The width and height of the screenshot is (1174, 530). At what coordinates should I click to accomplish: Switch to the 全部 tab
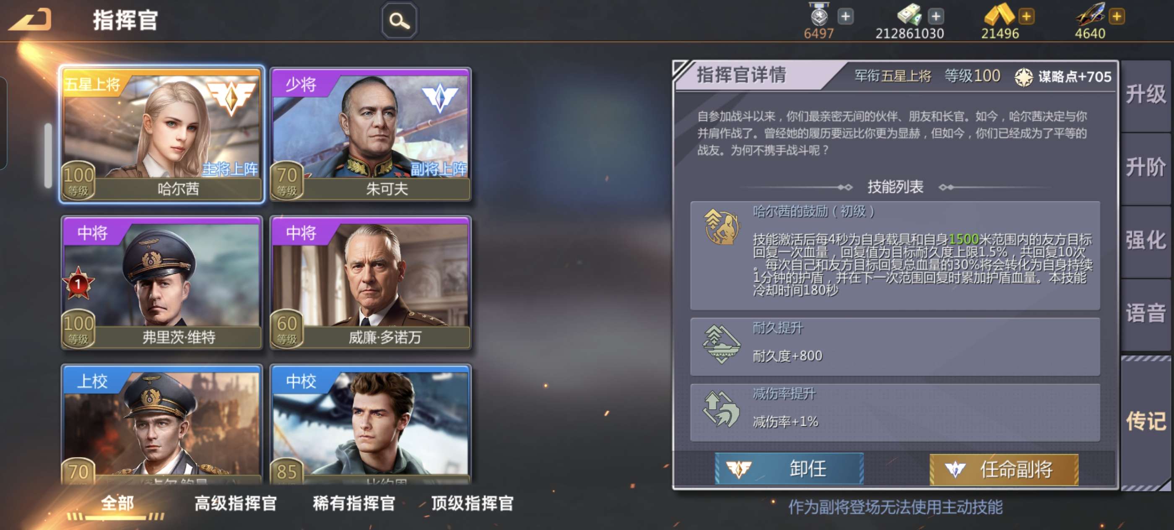pyautogui.click(x=117, y=504)
